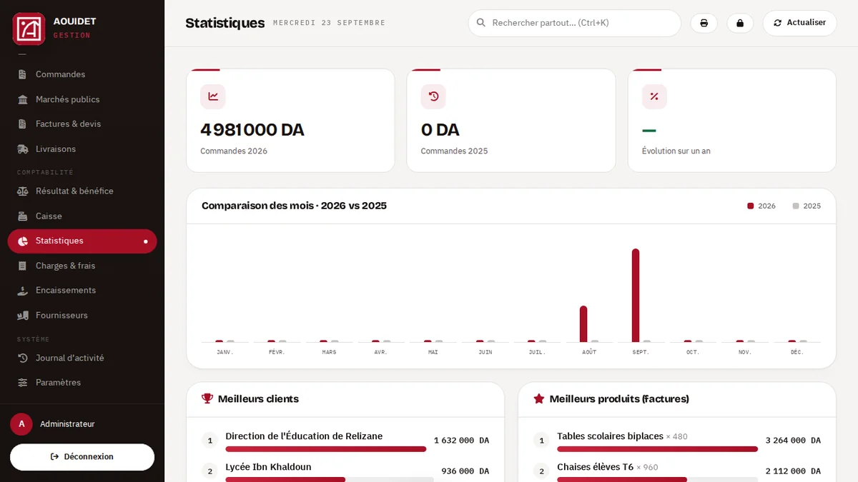The image size is (858, 482).
Task: Click the percent icon on Évolution card
Action: tap(654, 96)
